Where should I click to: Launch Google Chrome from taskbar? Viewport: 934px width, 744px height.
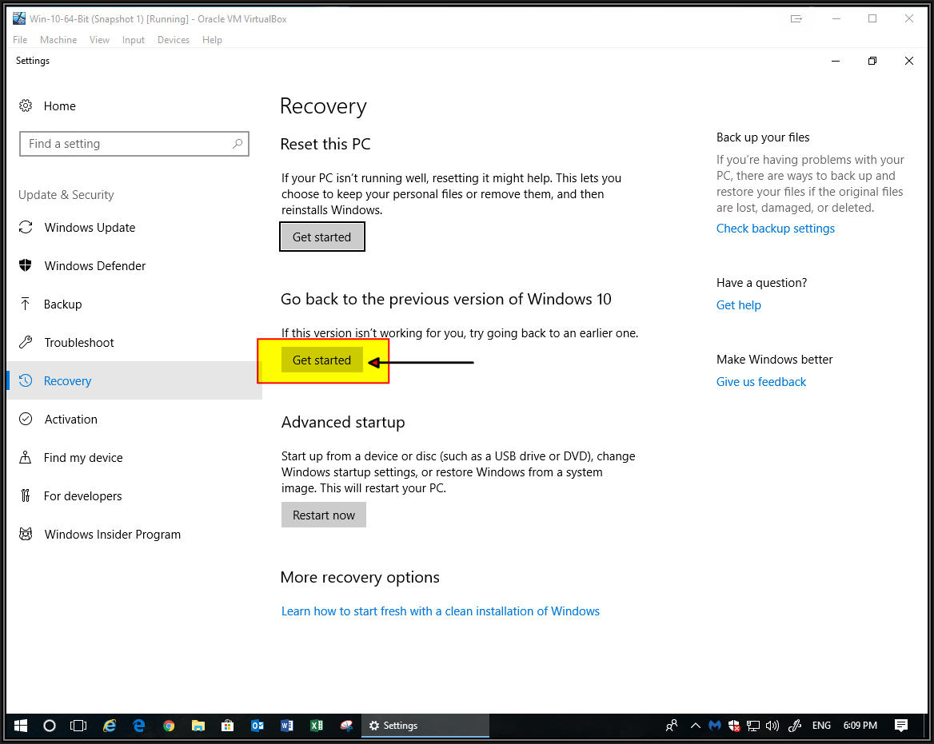coord(169,726)
